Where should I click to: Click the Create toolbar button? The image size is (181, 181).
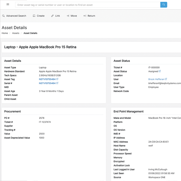(x=38, y=16)
